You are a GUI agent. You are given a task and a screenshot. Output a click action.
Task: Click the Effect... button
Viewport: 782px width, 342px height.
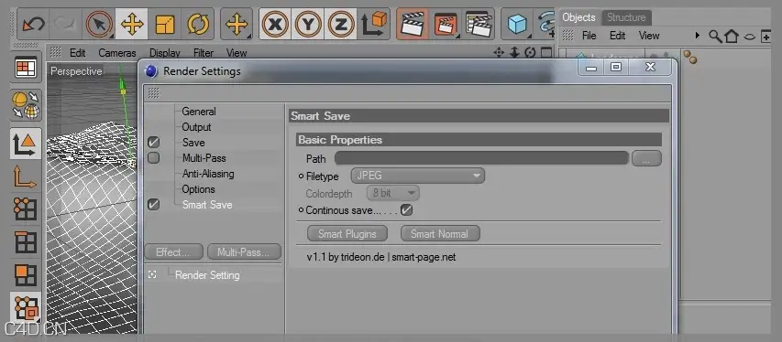173,251
